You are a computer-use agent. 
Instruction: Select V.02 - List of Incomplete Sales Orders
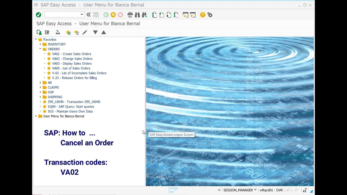click(x=79, y=73)
